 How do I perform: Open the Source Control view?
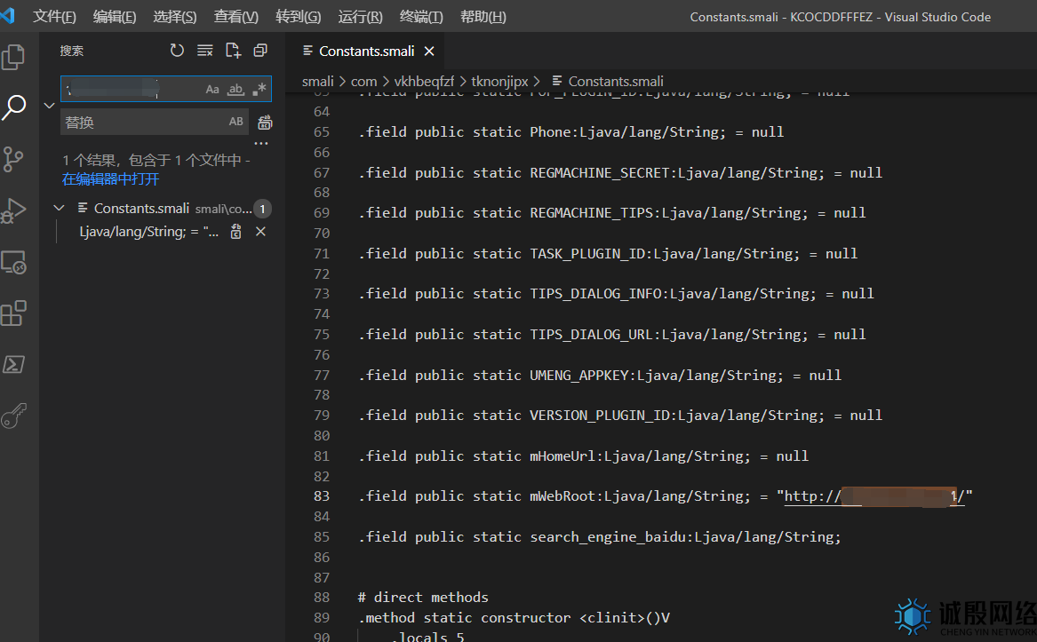(14, 159)
